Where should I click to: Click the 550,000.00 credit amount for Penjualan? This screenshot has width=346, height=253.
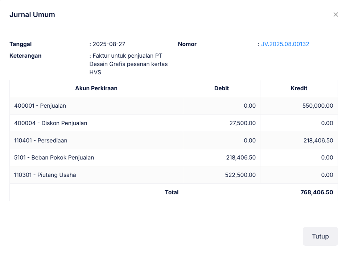317,106
